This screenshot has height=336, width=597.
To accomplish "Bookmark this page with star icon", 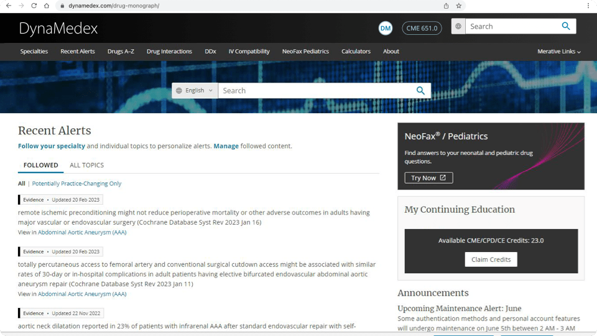I will 459,6.
